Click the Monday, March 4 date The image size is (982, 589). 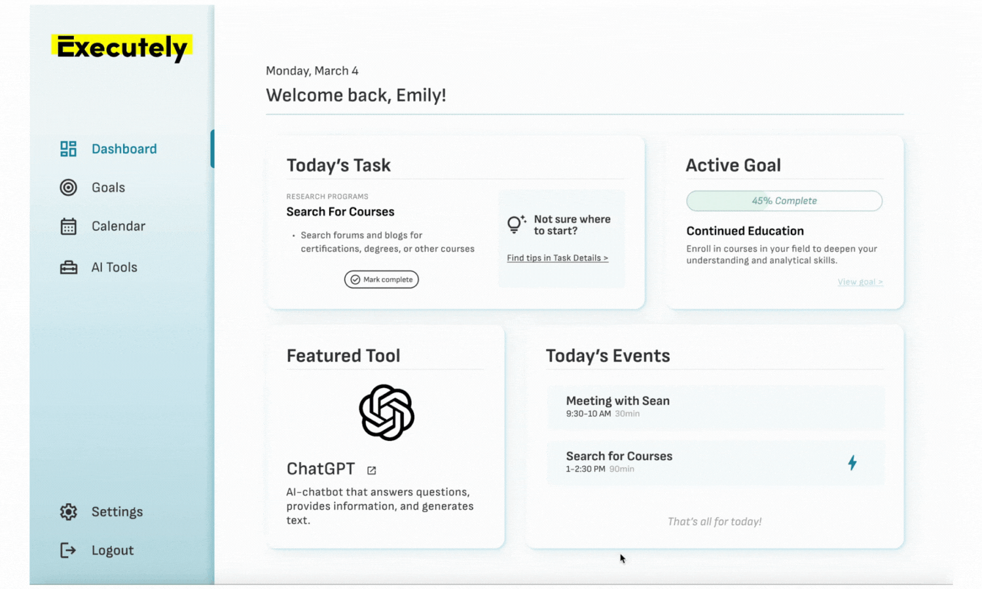pos(312,71)
